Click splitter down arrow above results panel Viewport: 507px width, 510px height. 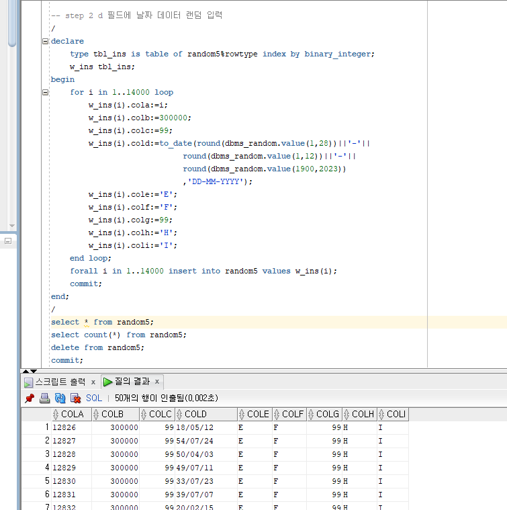[x=34, y=371]
